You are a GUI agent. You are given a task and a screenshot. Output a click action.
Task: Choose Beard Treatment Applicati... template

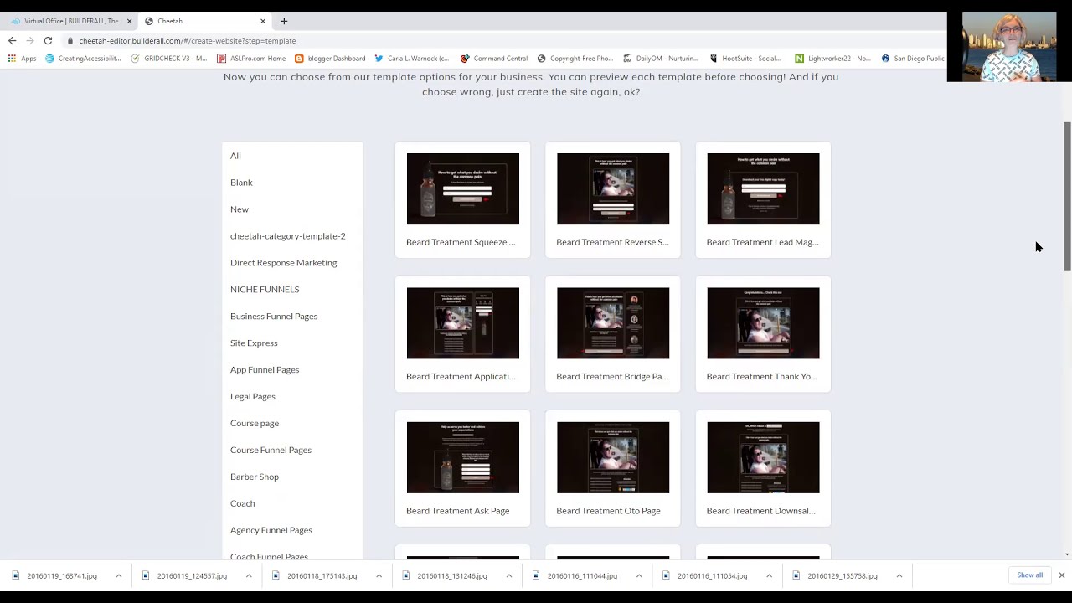click(462, 334)
